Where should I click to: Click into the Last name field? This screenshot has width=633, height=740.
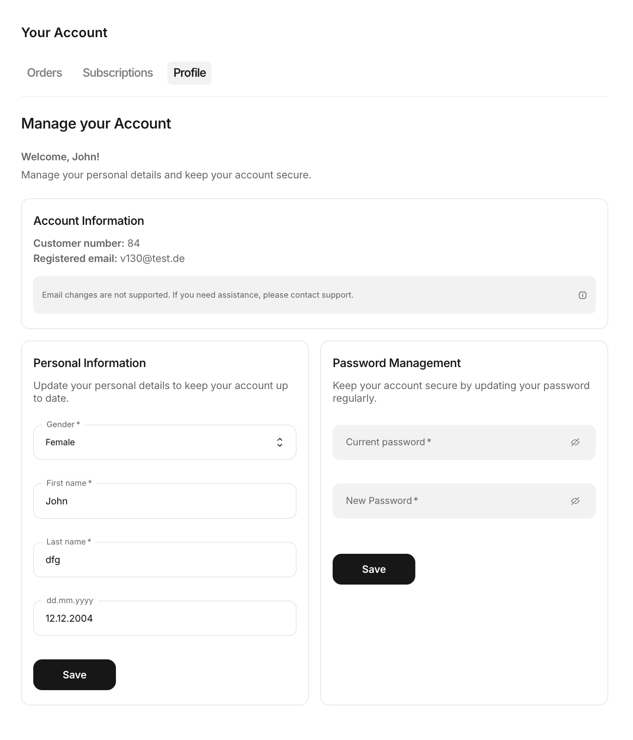pyautogui.click(x=164, y=560)
